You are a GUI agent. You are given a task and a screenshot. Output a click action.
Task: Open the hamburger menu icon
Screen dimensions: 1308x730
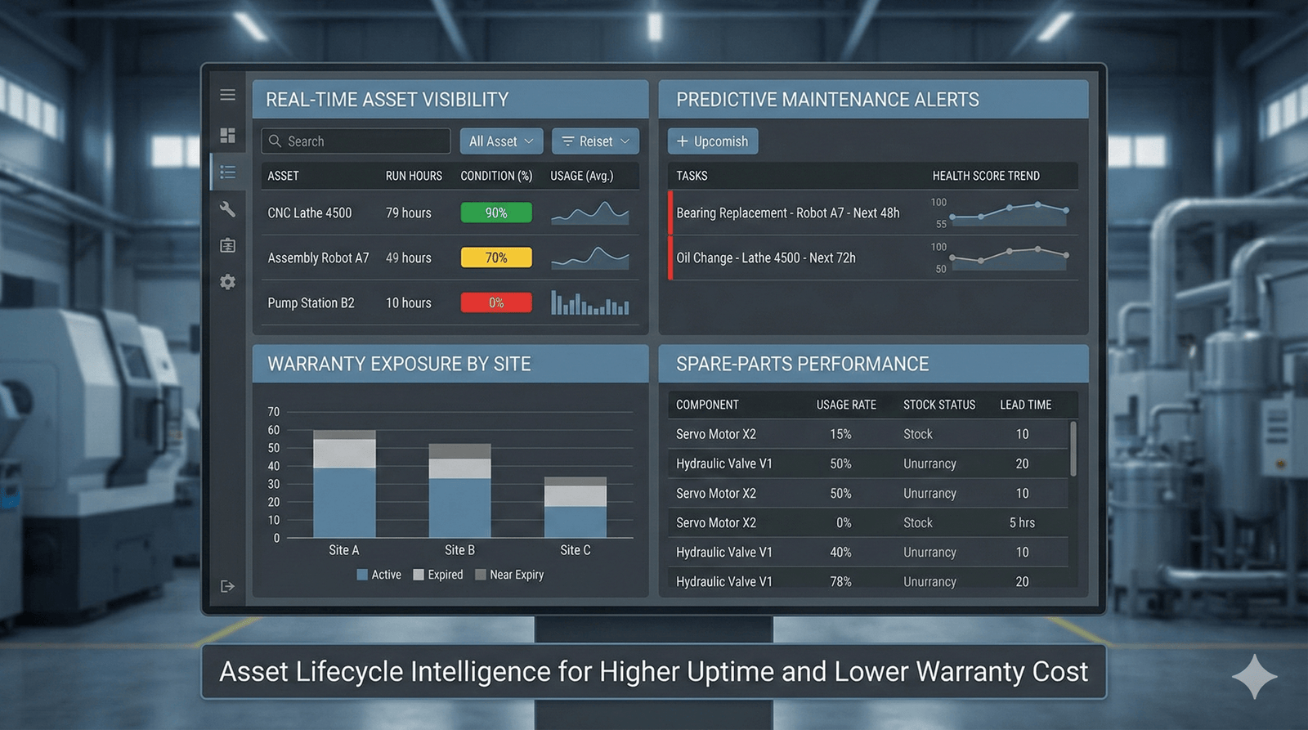coord(227,95)
